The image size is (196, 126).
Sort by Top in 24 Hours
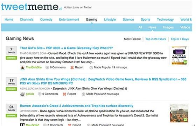[155, 39]
